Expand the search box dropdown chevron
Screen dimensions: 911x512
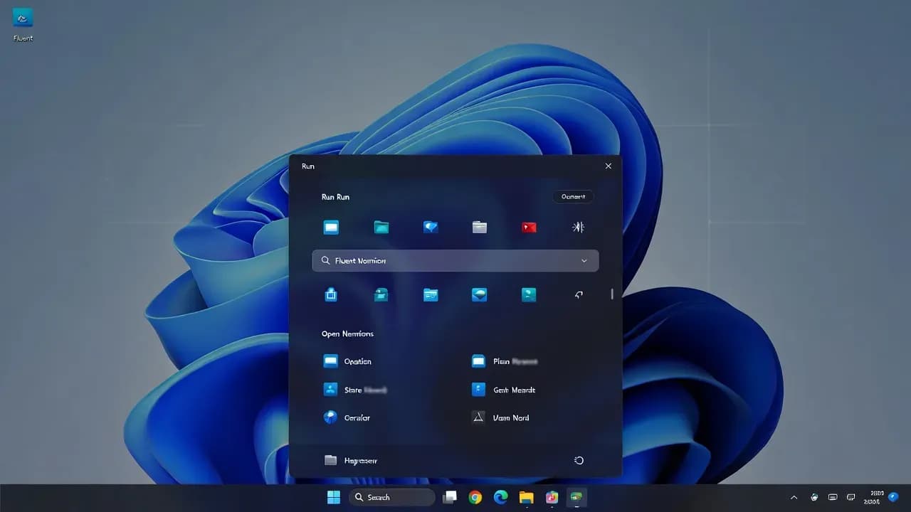[x=584, y=260]
